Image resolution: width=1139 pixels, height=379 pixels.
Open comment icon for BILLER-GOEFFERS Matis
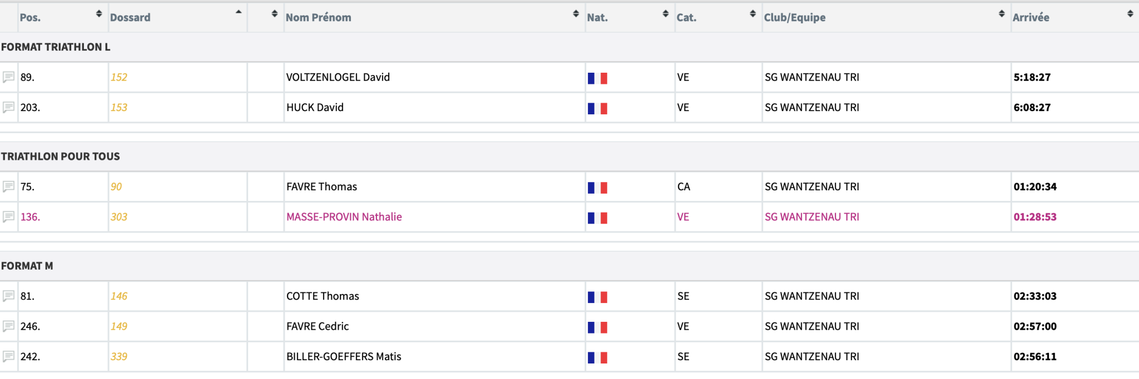pyautogui.click(x=8, y=356)
